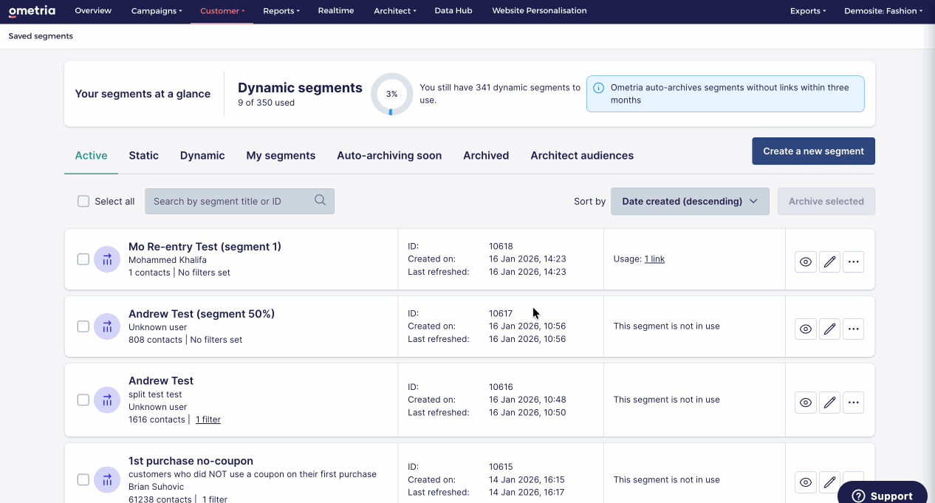Screen dimensions: 935x503
Task: Tick checkbox for 1st purchase no-coupon
Action: click(83, 479)
